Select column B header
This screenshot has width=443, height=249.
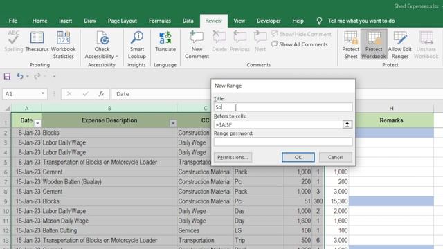tap(109, 108)
